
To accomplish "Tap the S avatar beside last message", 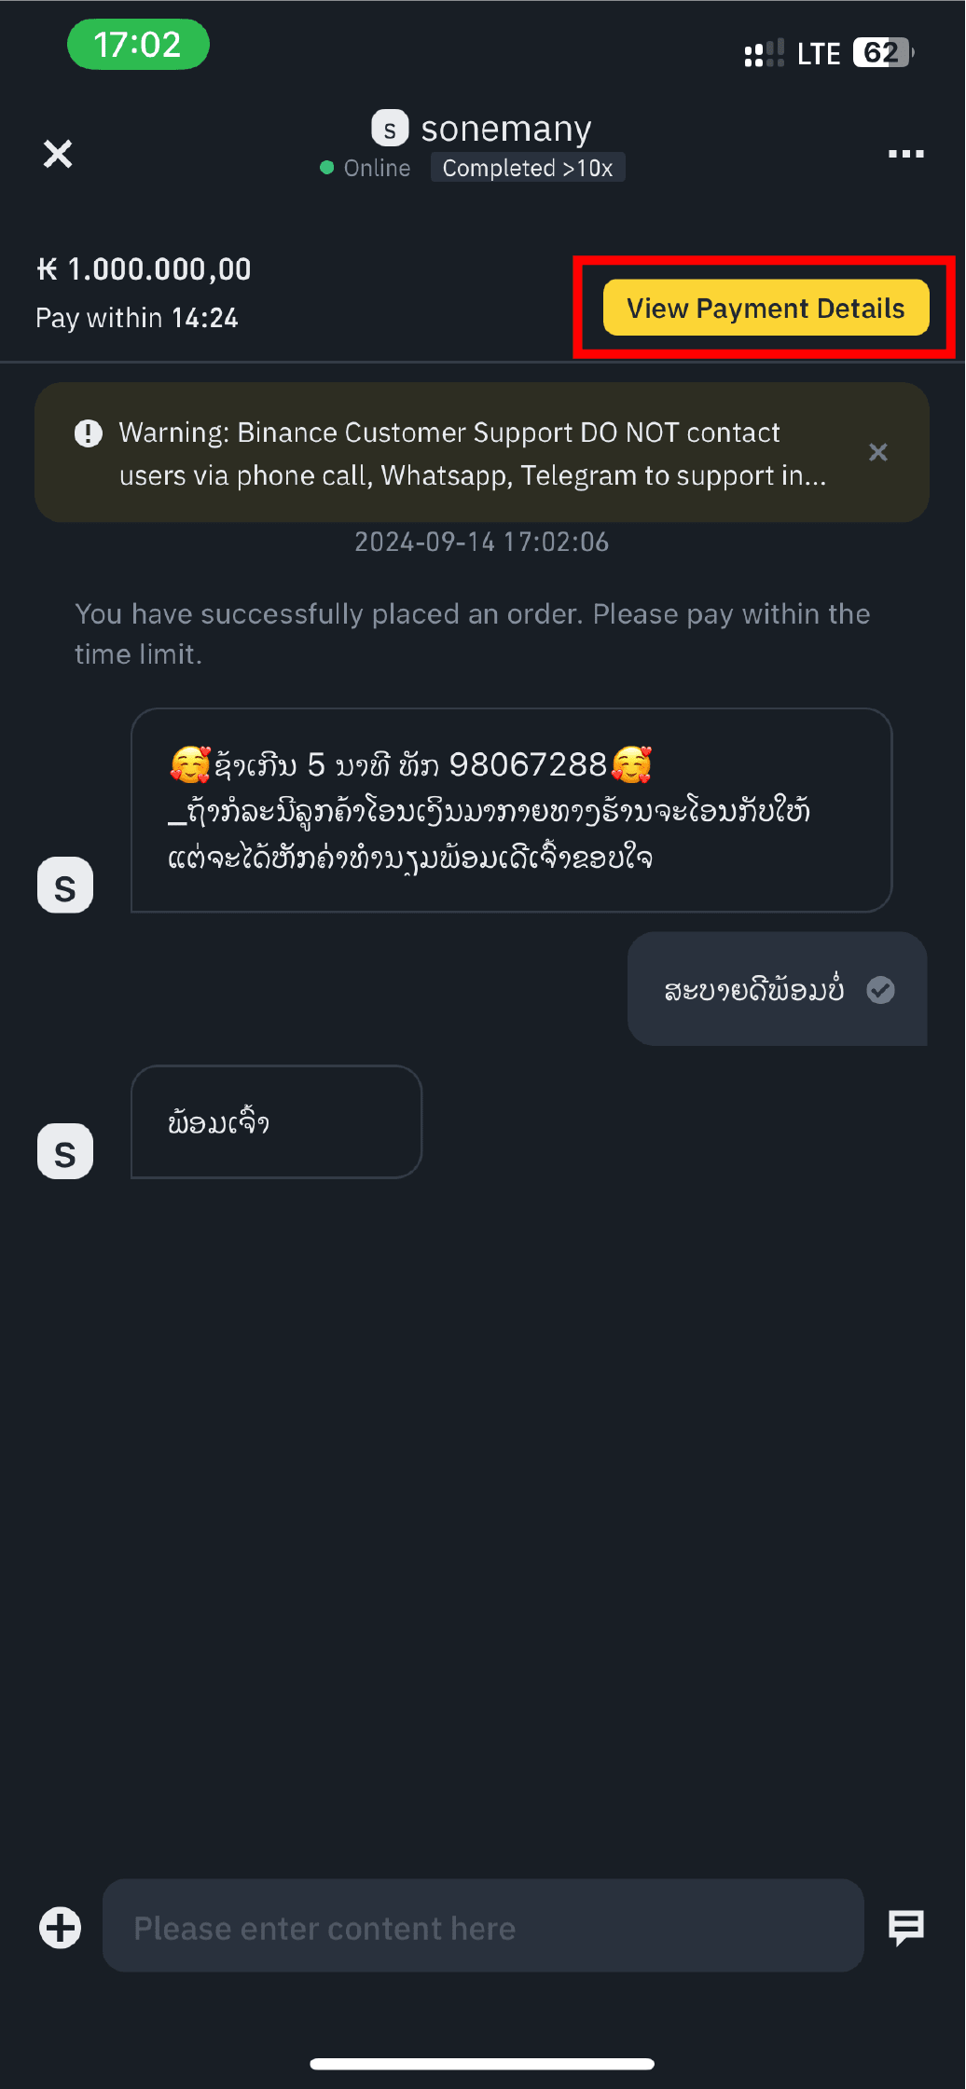I will [65, 1152].
